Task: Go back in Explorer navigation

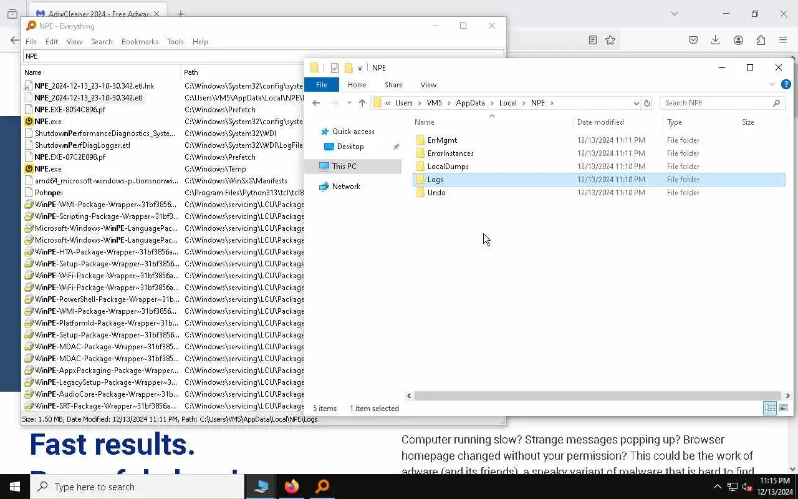Action: tap(316, 103)
